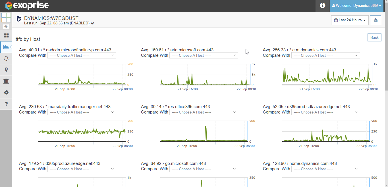388x187 pixels.
Task: Download the report with the download icon
Action: [x=375, y=20]
